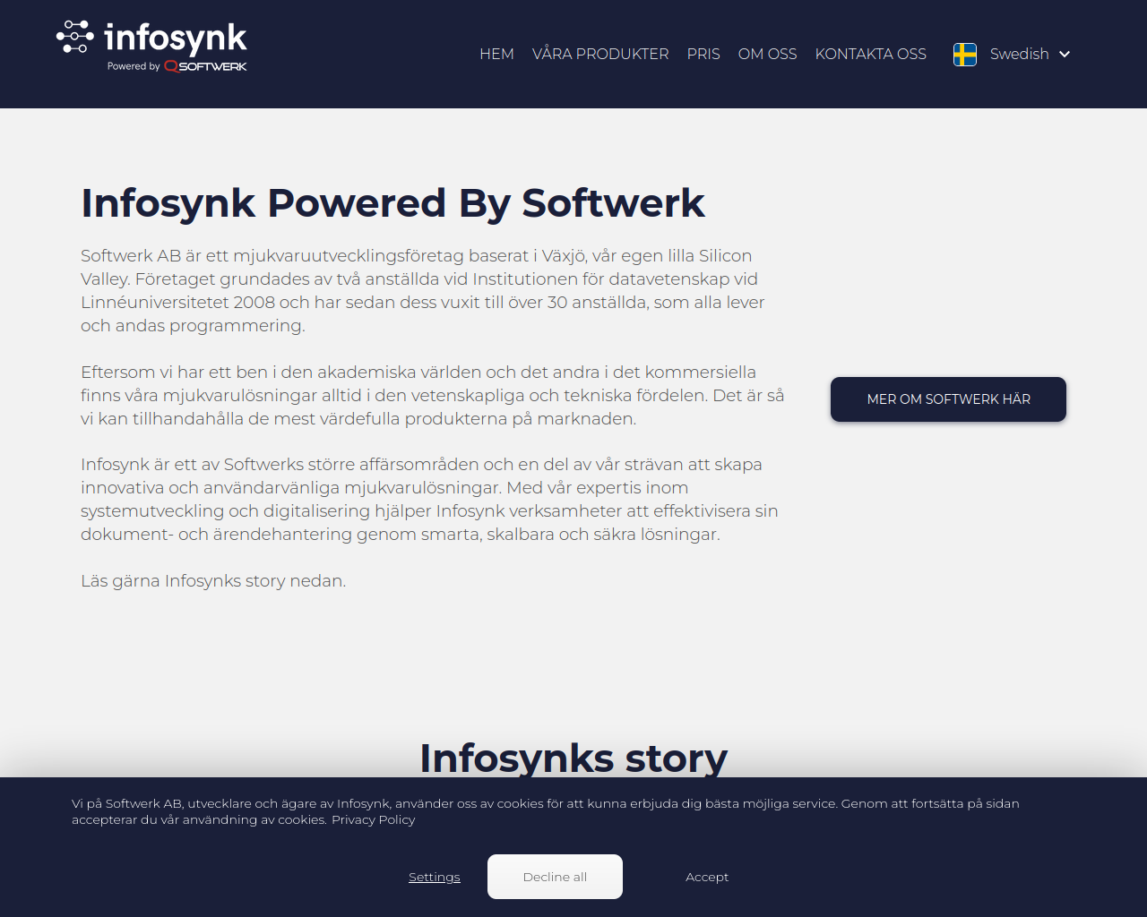Open VÅRA PRODUKTER menu item

pyautogui.click(x=600, y=54)
